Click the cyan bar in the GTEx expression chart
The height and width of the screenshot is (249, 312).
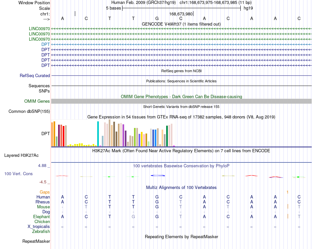click(x=98, y=134)
